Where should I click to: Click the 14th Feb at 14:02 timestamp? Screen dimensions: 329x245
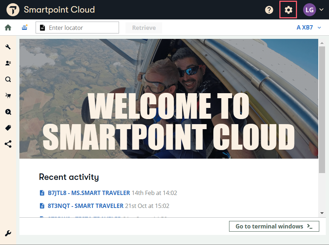(154, 193)
